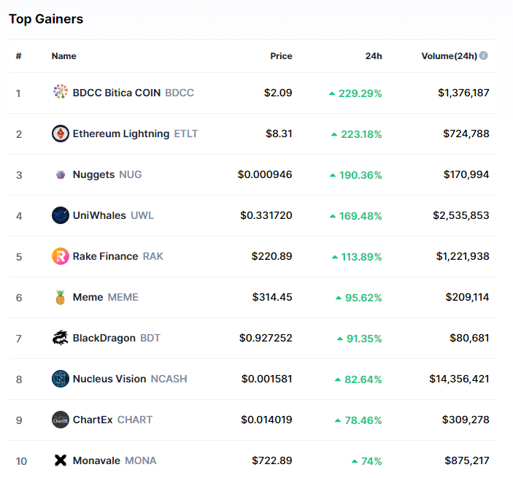Screen dimensions: 513x478
Task: Sort by the 24h column header
Action: click(374, 56)
